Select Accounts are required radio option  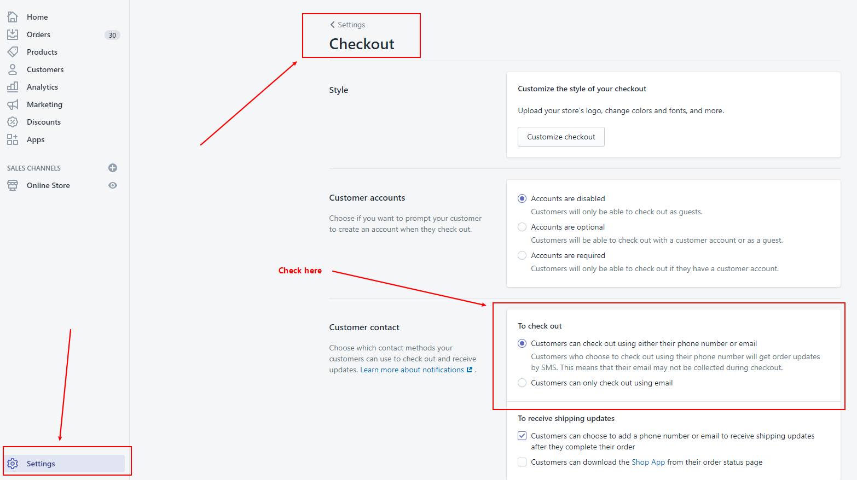pyautogui.click(x=522, y=255)
